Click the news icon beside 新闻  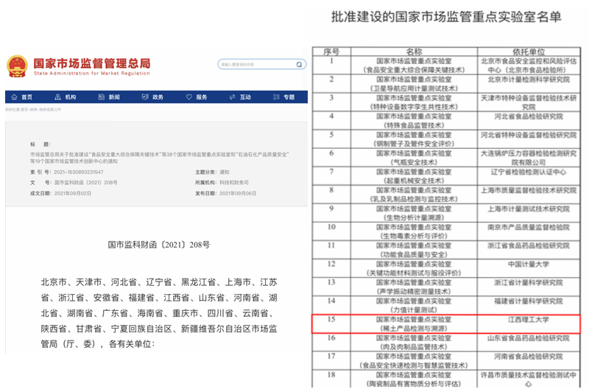pyautogui.click(x=102, y=97)
